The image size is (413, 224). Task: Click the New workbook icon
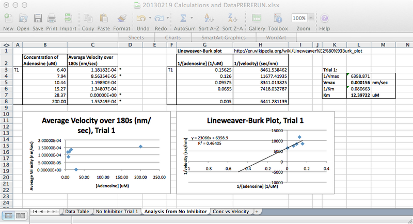[x=8, y=19]
